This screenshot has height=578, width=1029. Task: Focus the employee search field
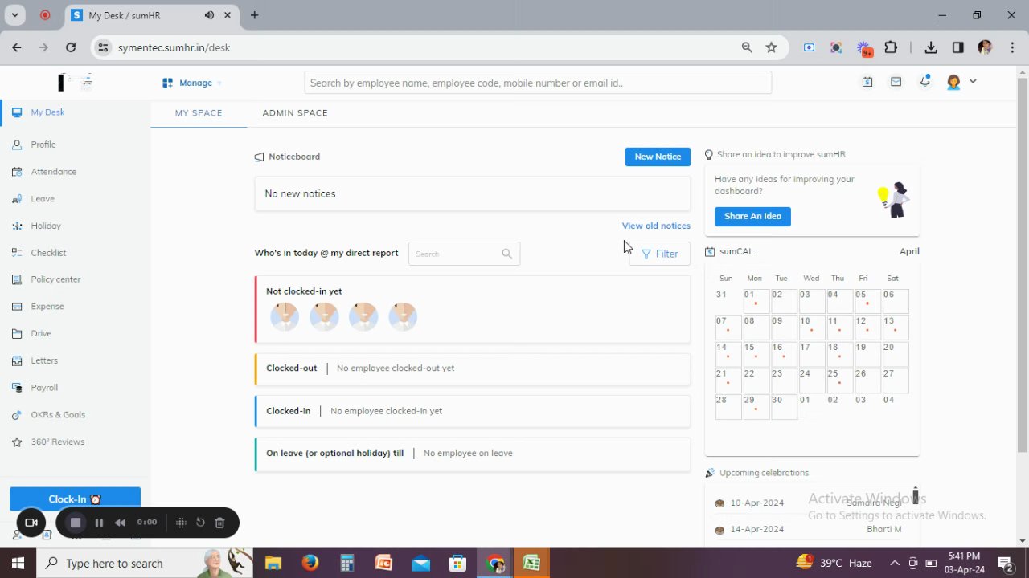(x=538, y=83)
